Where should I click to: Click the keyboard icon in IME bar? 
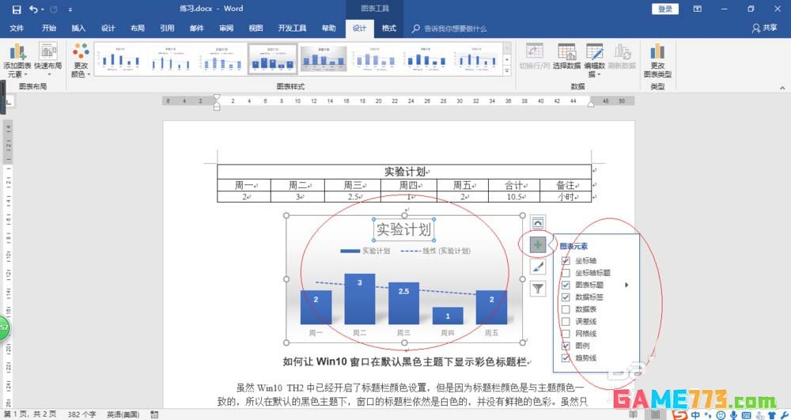pyautogui.click(x=746, y=415)
